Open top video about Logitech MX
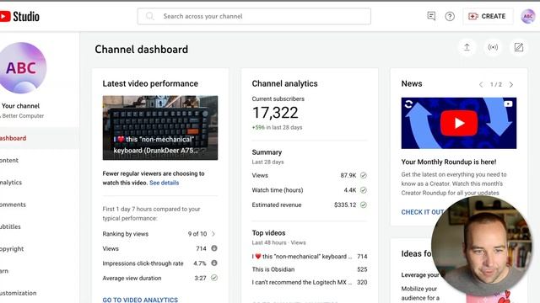The width and height of the screenshot is (540, 303). [x=302, y=283]
